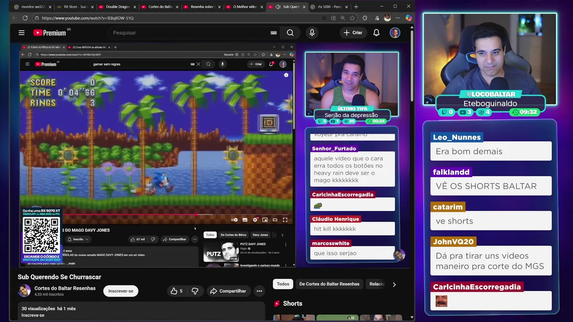Reload the page with the refresh icon
Viewport: 573px width, 322px height.
[x=25, y=18]
